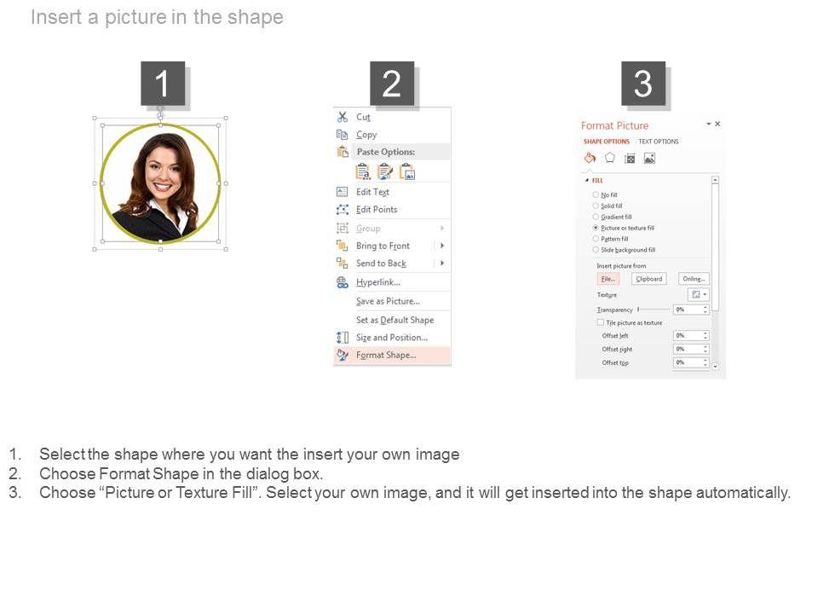Click the Offset left percentage field
818x614 pixels.
[691, 336]
